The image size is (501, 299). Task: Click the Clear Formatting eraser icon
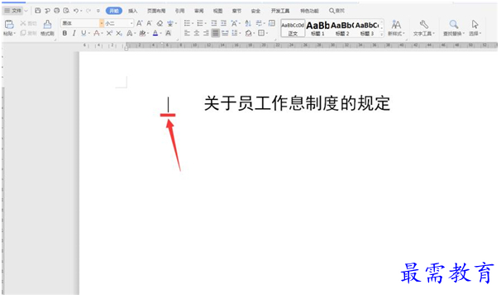(160, 23)
